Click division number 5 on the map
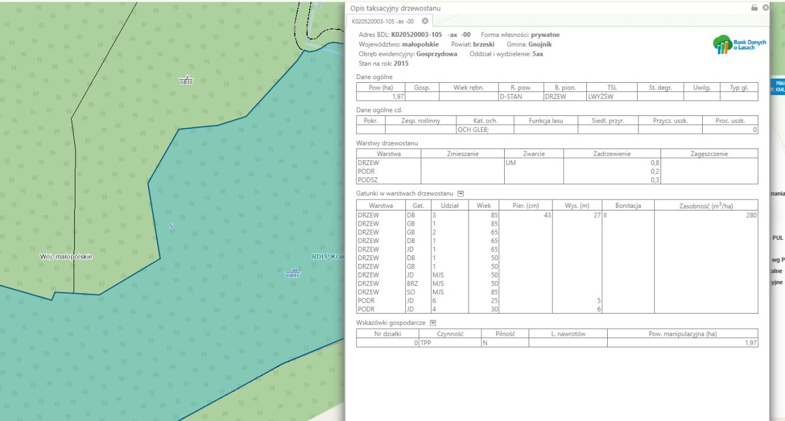 click(x=171, y=226)
